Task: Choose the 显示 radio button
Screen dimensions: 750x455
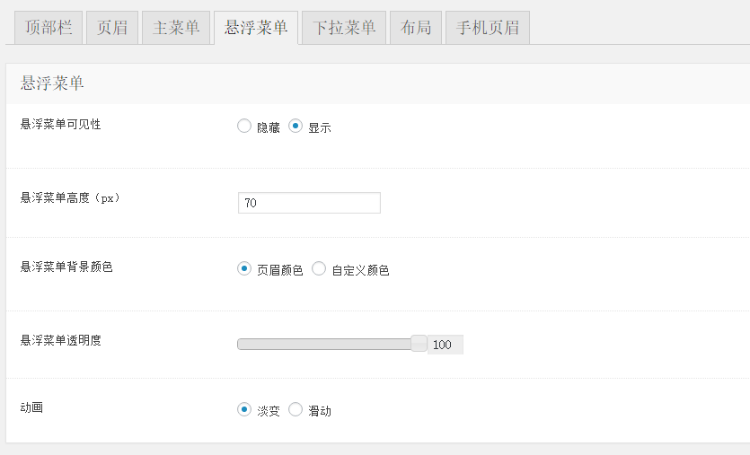Action: point(296,127)
